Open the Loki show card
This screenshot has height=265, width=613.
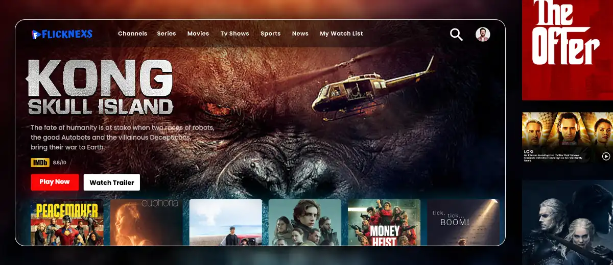568,138
